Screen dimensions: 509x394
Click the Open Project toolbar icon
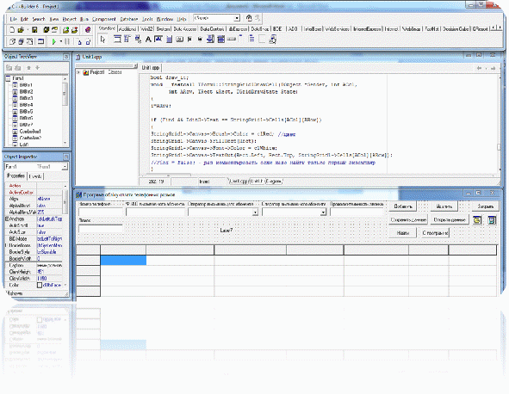(x=54, y=30)
